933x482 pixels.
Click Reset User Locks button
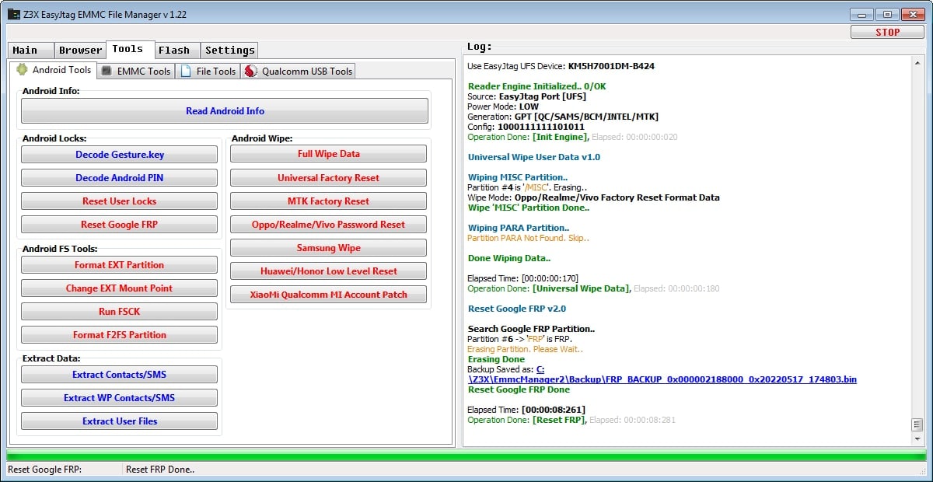click(x=119, y=201)
